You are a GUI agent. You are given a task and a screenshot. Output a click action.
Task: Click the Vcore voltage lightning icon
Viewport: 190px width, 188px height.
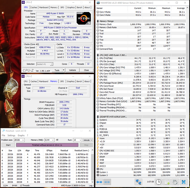click(98, 138)
